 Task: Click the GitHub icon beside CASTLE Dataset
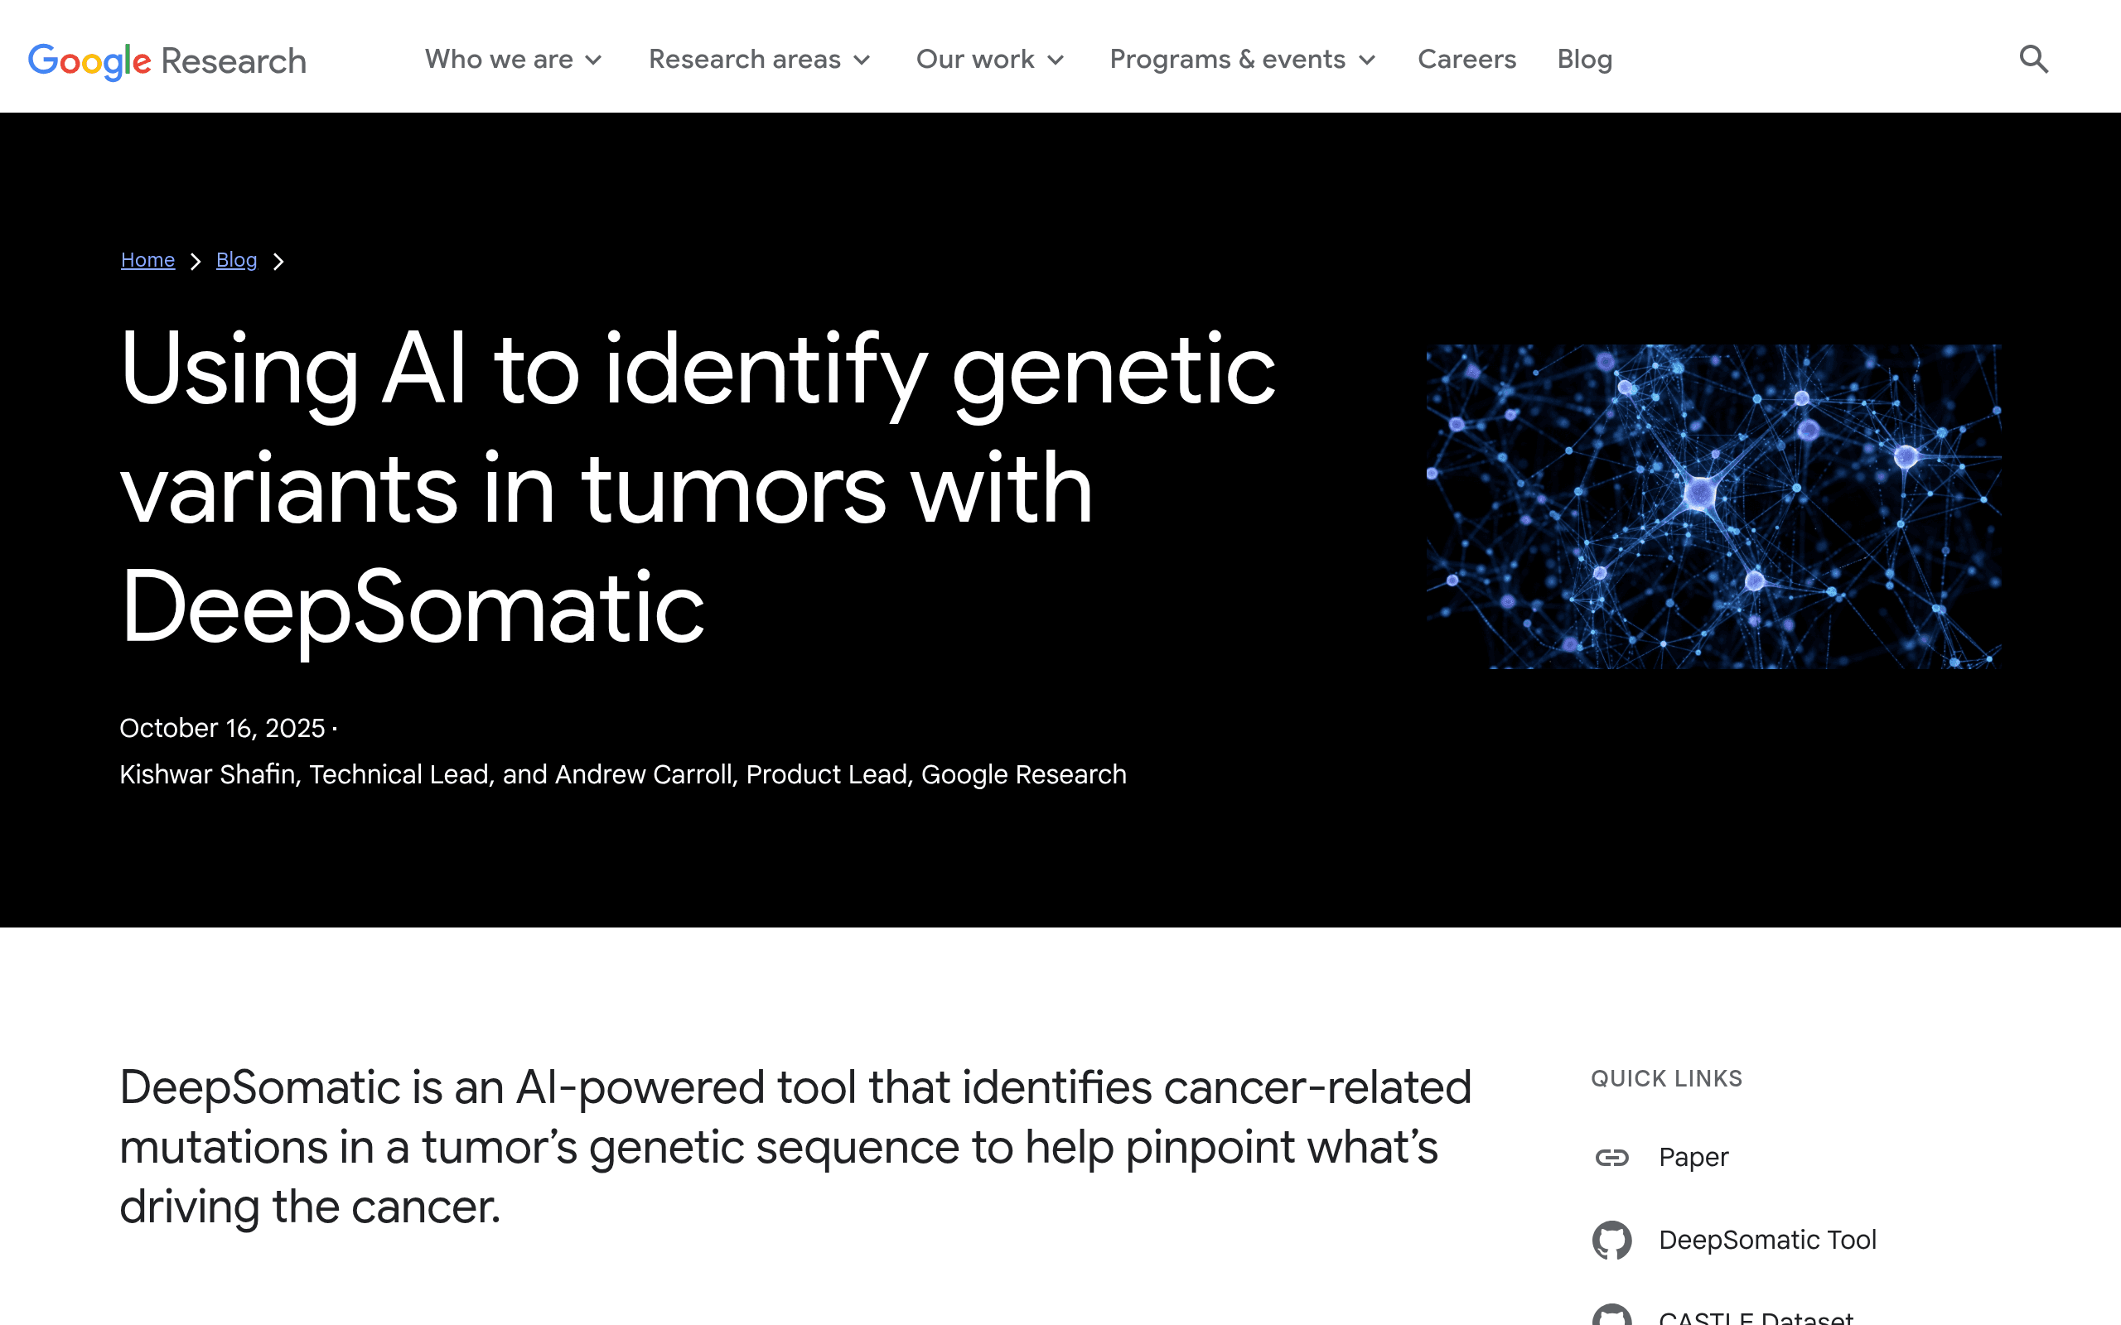click(1611, 1315)
